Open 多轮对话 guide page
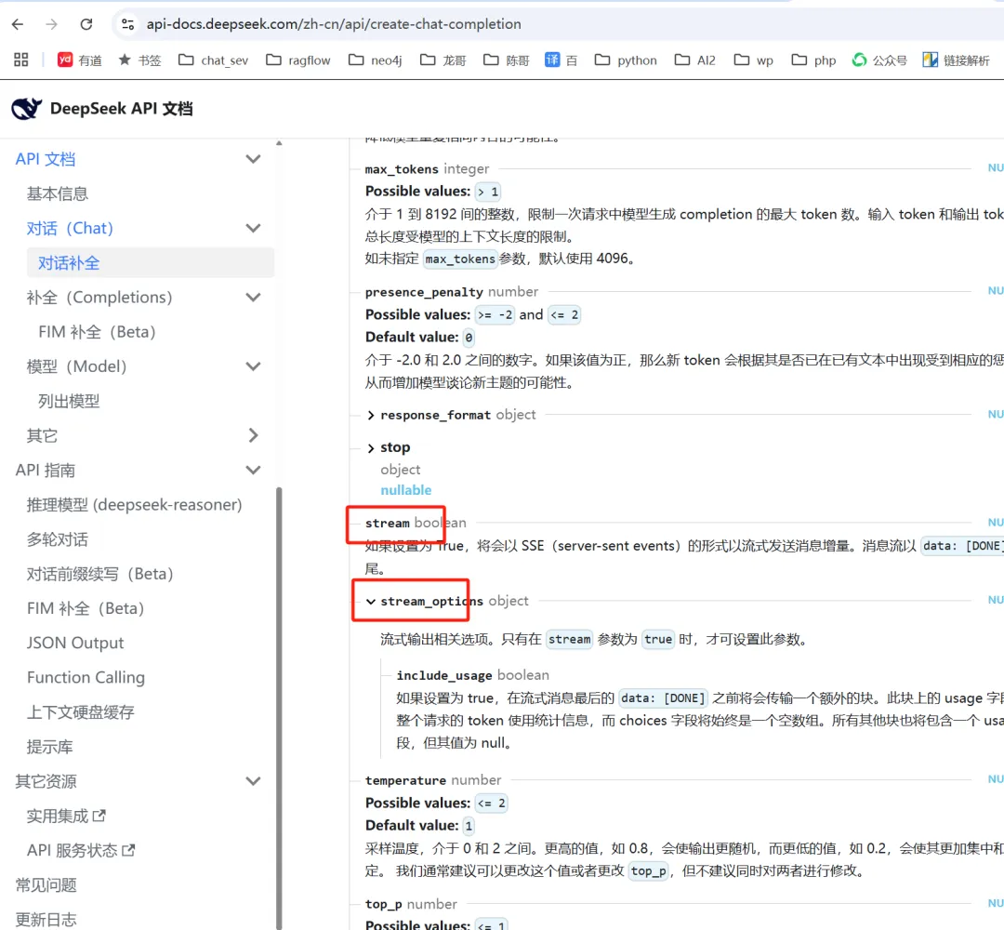Viewport: 1004px width, 930px height. coord(57,539)
